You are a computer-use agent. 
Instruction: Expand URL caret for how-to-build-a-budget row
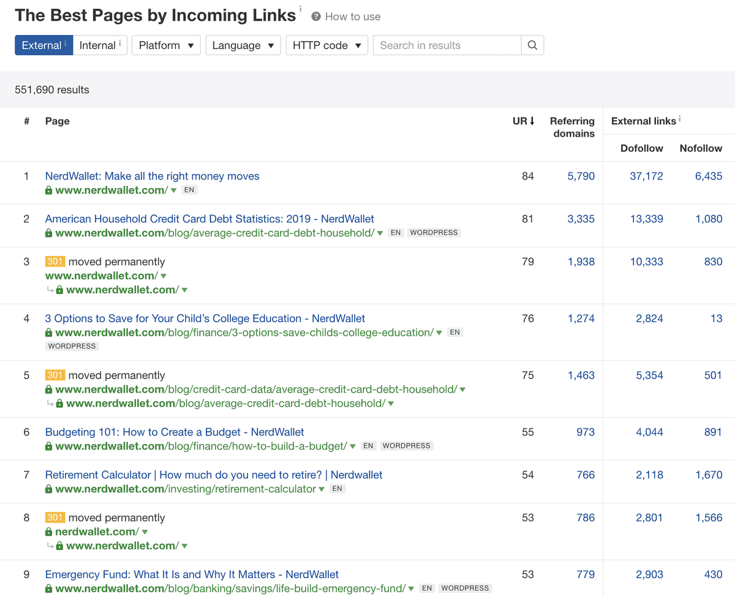coord(353,447)
